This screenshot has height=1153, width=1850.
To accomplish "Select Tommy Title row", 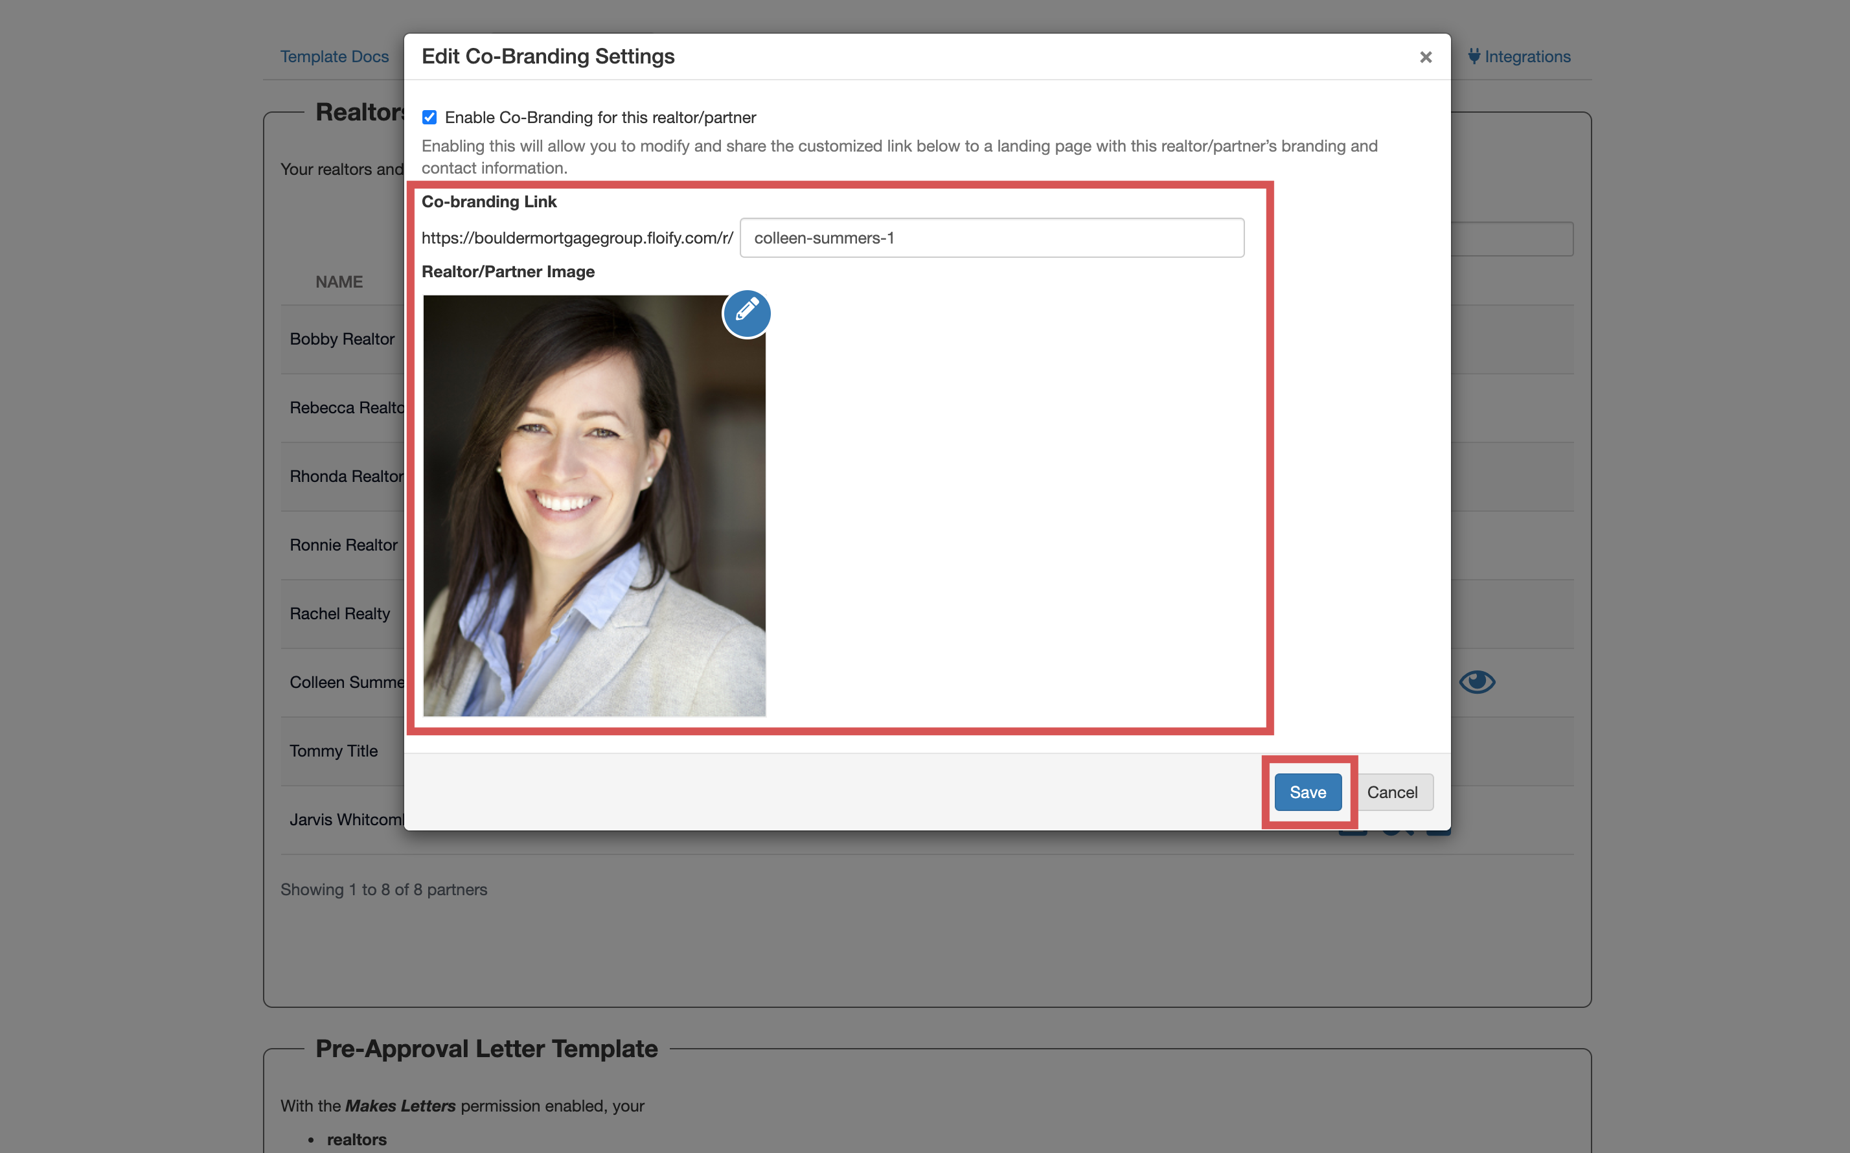I will [x=333, y=751].
